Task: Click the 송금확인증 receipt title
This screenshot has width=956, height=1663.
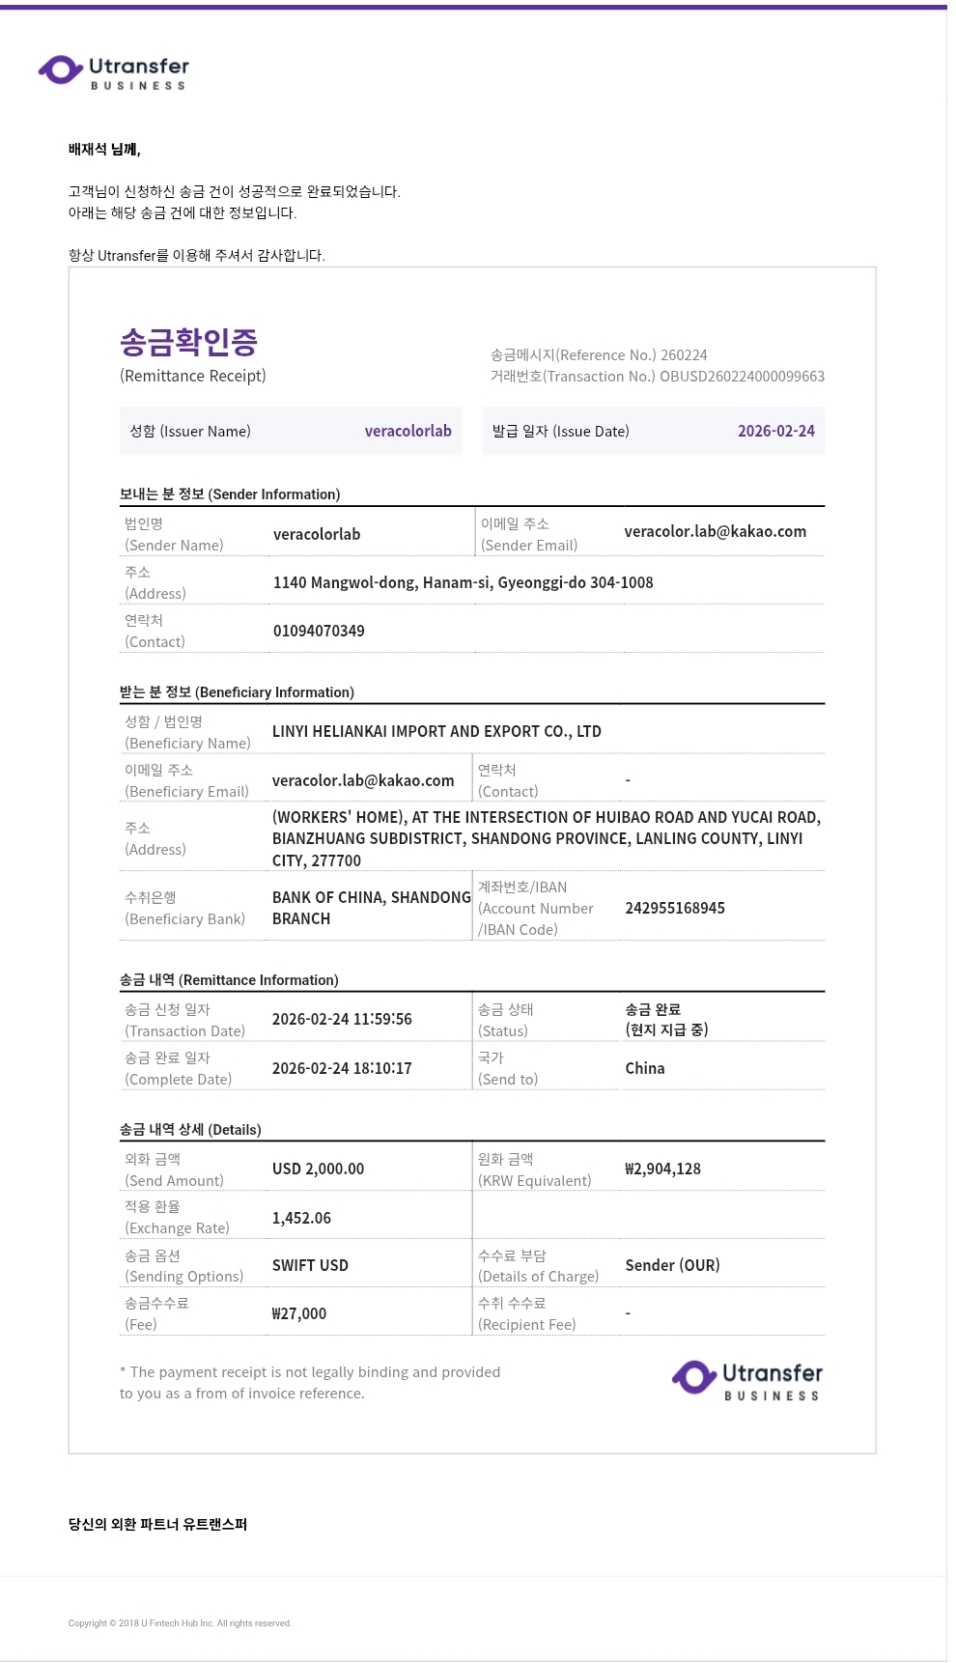Action: point(188,342)
